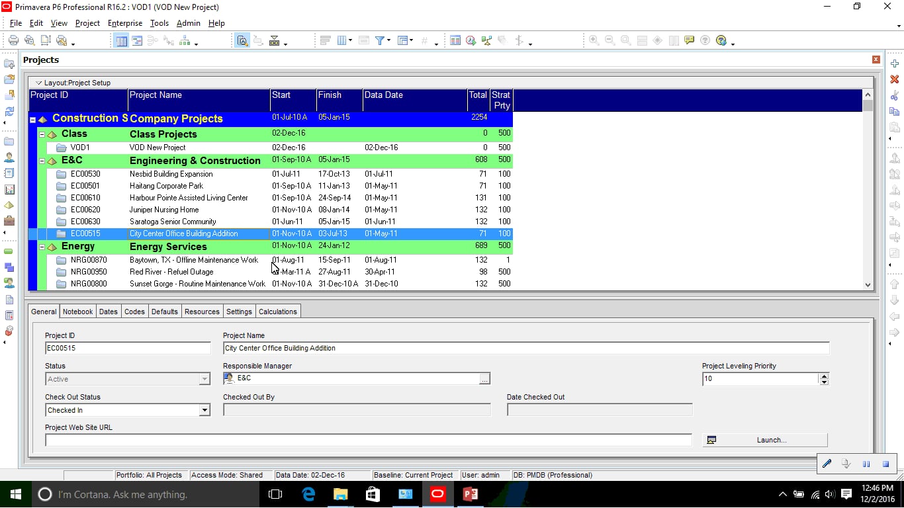Click the projects table vertical scrollbar thumb

(x=868, y=105)
